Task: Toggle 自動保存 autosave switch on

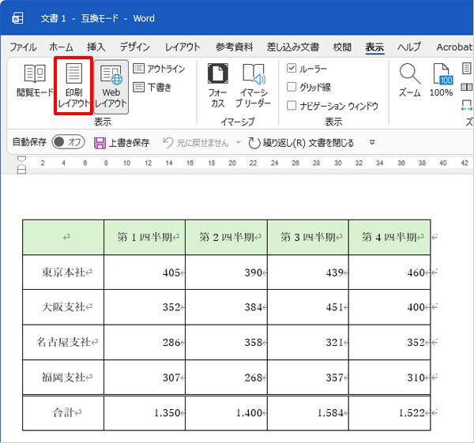Action: coord(68,142)
